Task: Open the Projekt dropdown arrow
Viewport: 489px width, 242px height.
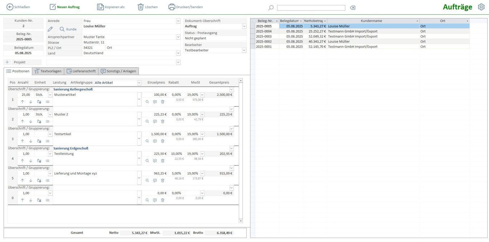Action: [x=178, y=62]
